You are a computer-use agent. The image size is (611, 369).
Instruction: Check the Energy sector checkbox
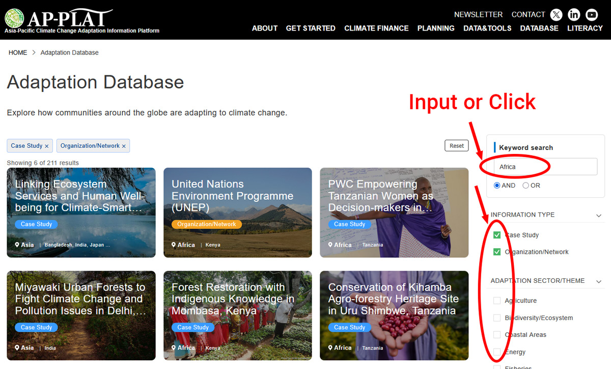(x=497, y=352)
